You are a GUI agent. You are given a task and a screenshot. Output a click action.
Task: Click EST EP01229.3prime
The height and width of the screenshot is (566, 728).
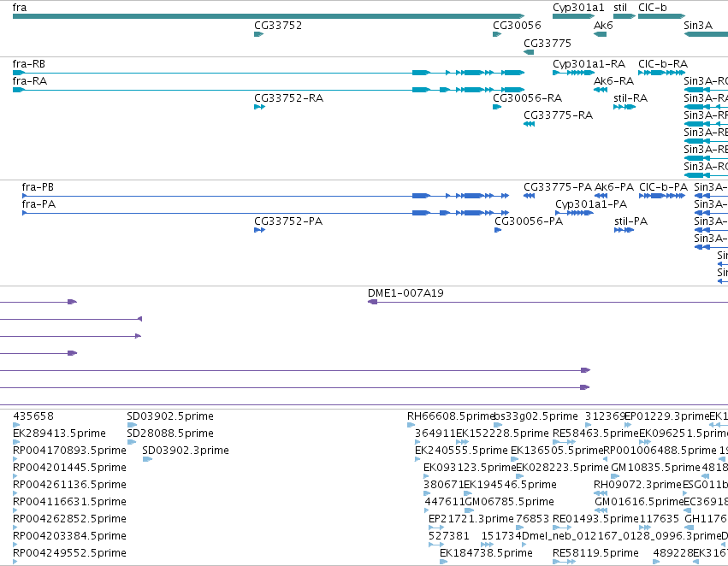pos(667,416)
